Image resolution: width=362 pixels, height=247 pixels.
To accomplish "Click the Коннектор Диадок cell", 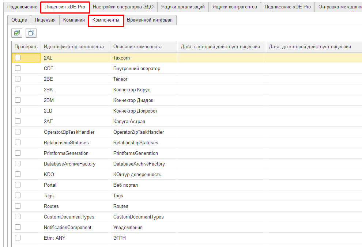I will 144,100.
